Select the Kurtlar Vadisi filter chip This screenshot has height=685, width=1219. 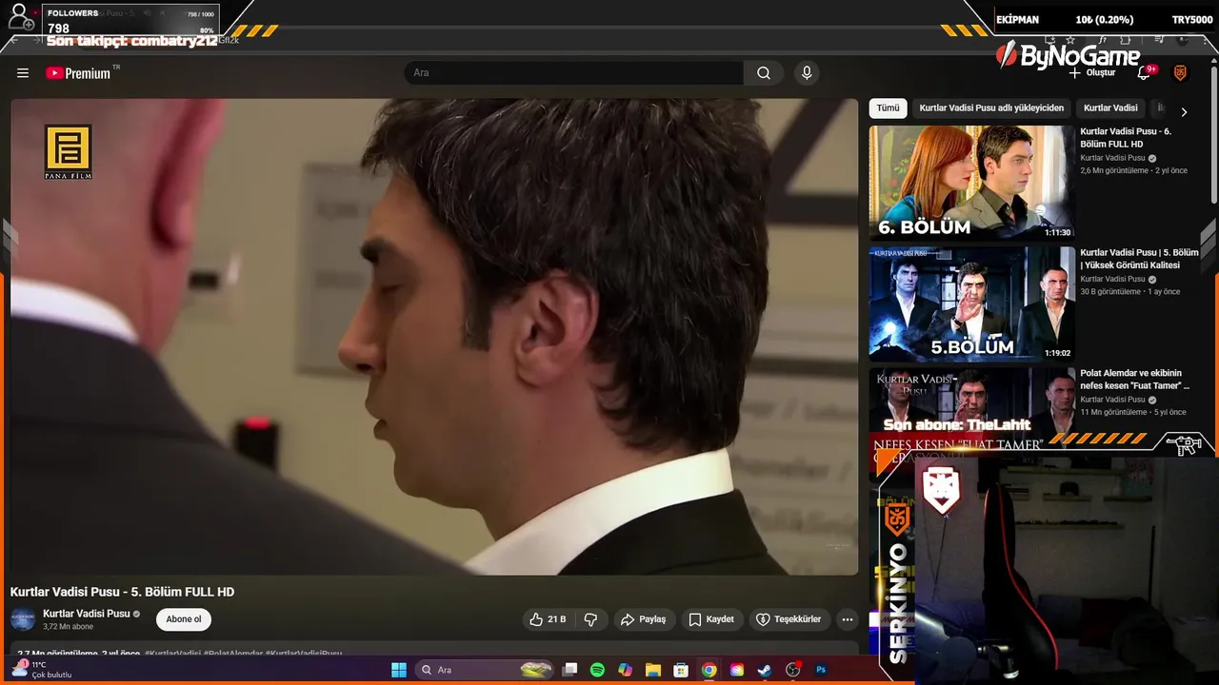click(1110, 108)
